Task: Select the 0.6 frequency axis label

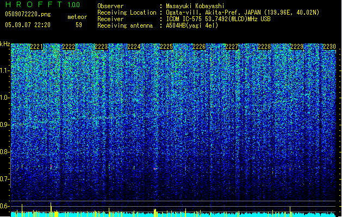Action: pos(5,206)
